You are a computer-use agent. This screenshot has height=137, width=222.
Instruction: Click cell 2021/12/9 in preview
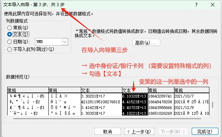184,108
